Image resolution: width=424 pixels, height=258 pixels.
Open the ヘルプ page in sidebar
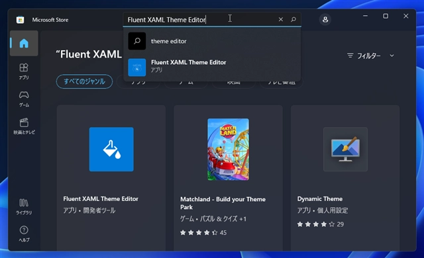click(24, 234)
